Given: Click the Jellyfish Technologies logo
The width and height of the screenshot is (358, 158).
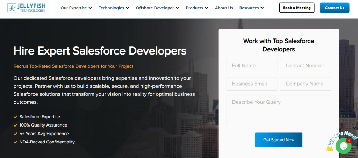Looking at the screenshot, I should [x=27, y=8].
